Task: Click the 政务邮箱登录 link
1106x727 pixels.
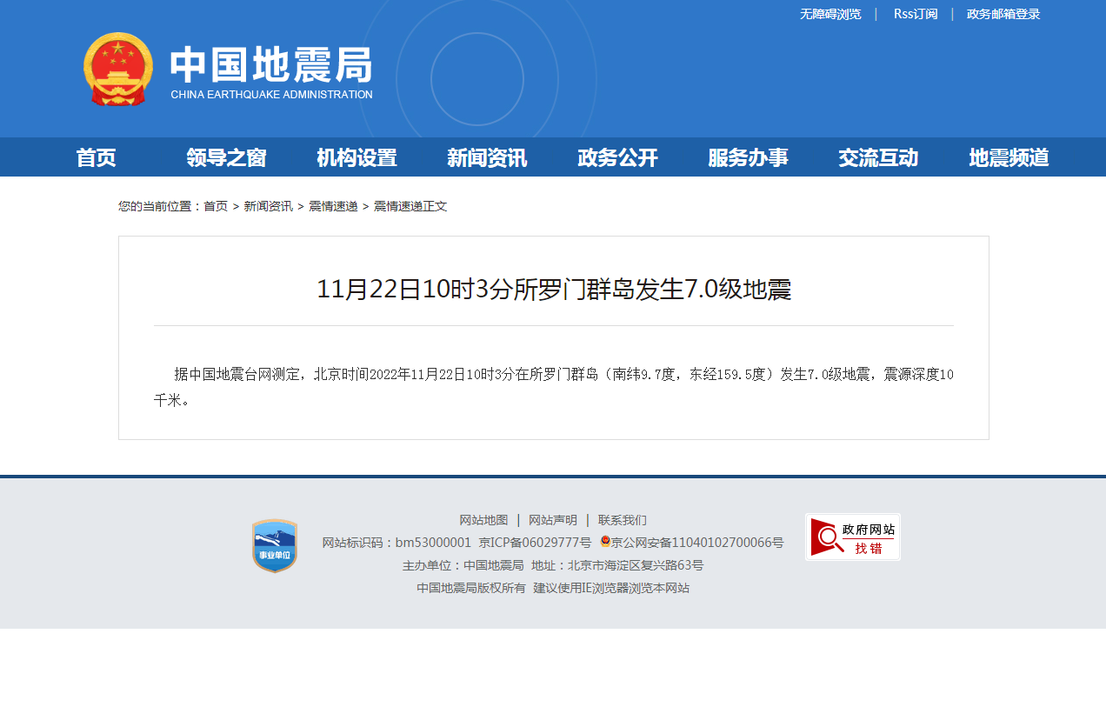Action: (1003, 14)
